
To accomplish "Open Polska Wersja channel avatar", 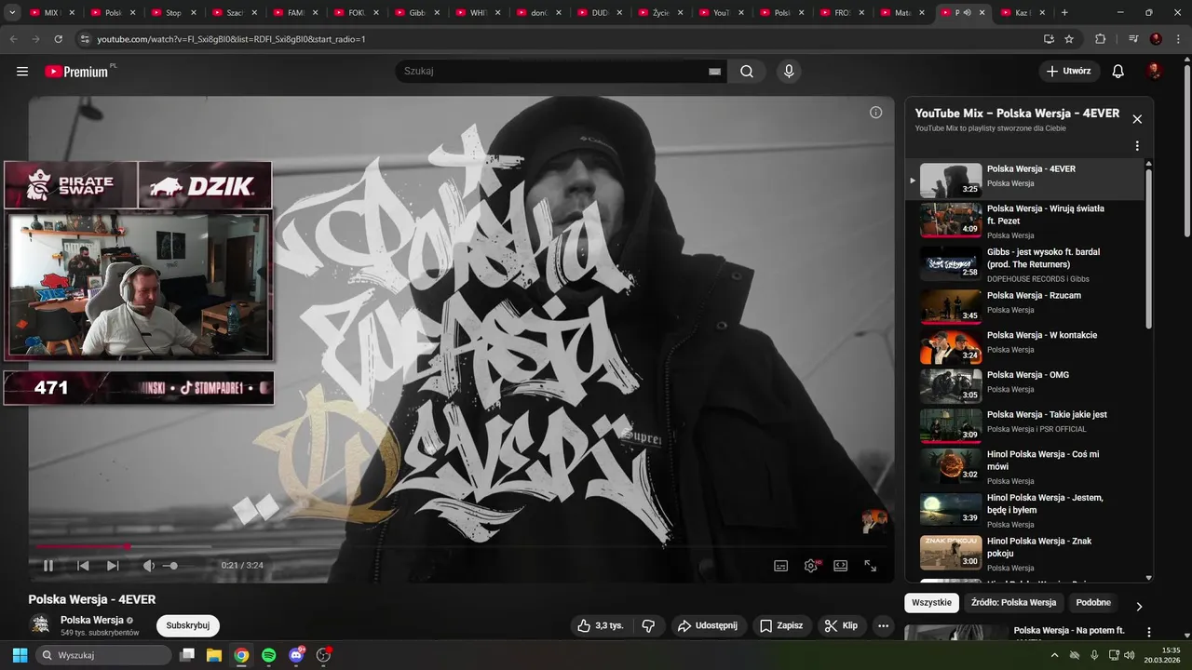I will (x=40, y=624).
